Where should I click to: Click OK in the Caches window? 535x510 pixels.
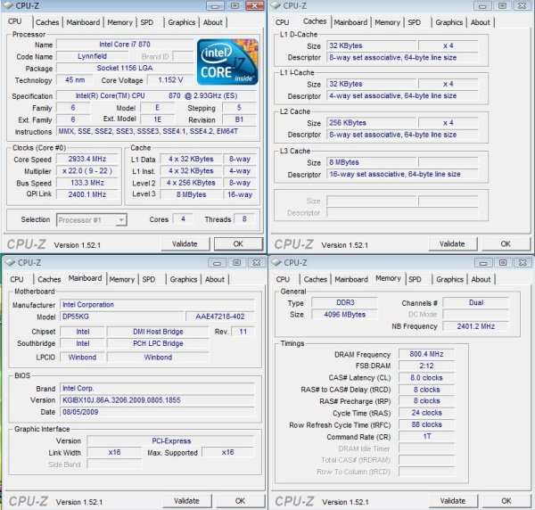(x=506, y=244)
